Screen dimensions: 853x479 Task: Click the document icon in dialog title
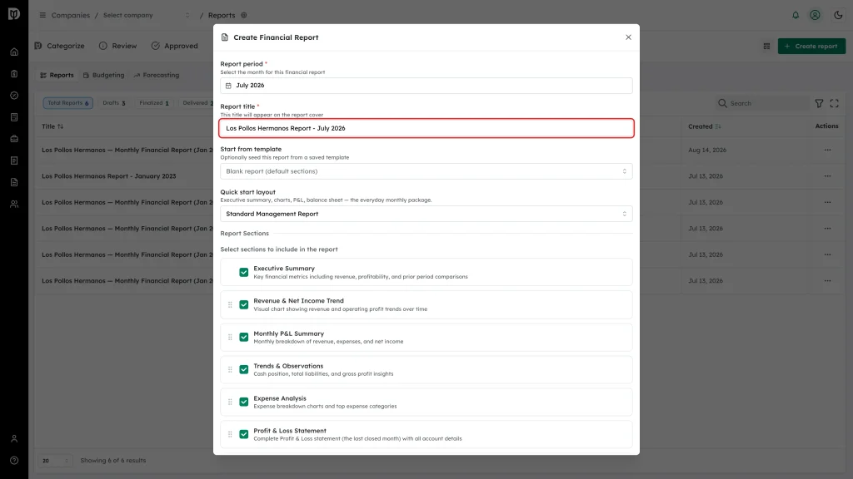[225, 37]
